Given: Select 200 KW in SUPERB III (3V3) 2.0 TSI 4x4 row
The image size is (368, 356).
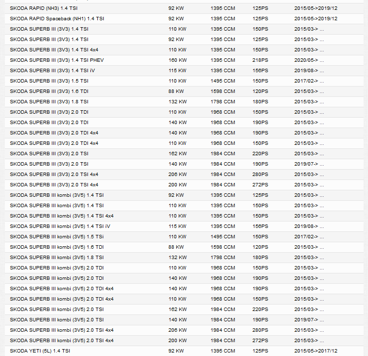Looking at the screenshot, I should 177,185.
